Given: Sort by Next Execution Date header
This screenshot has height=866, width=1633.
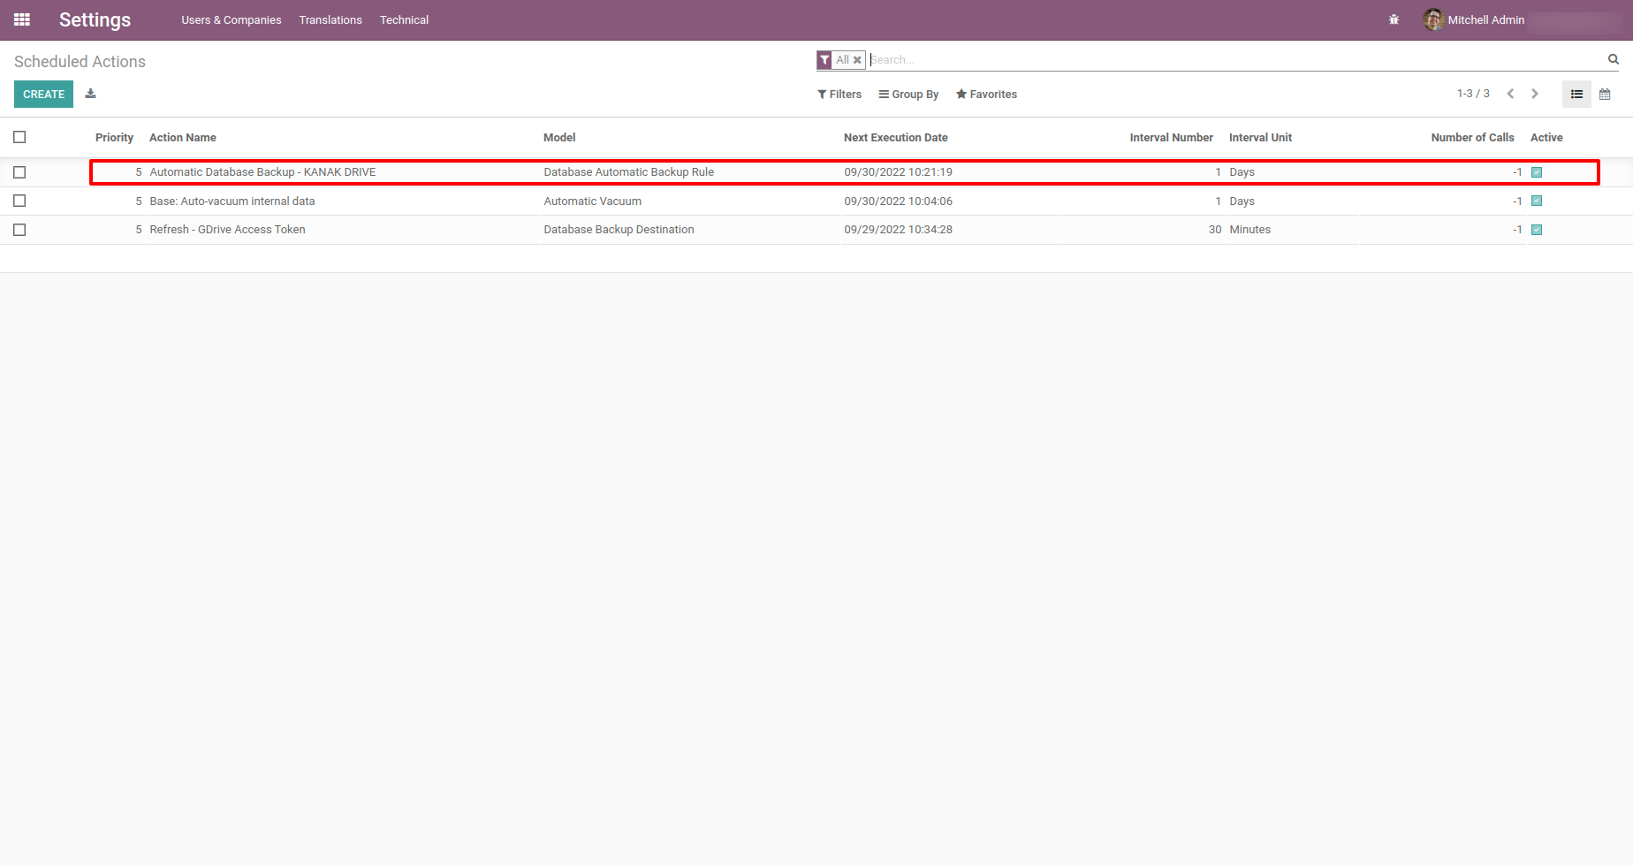Looking at the screenshot, I should pyautogui.click(x=895, y=138).
